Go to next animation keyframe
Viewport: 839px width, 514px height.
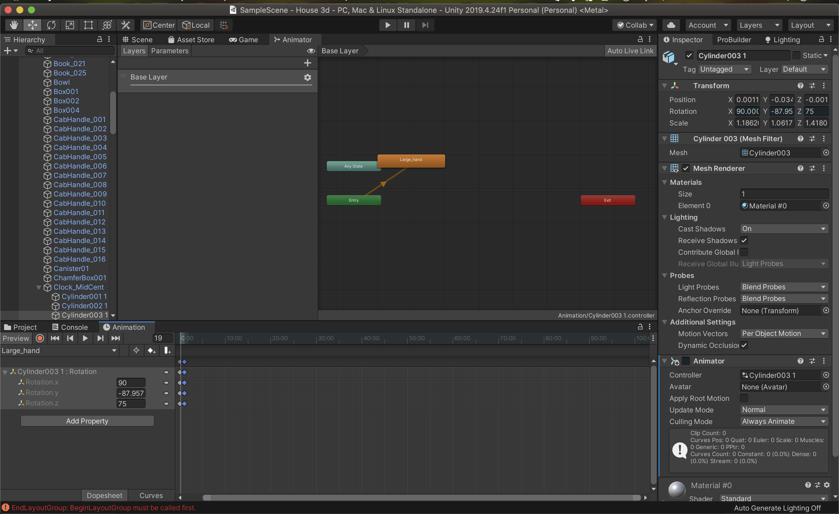point(100,338)
